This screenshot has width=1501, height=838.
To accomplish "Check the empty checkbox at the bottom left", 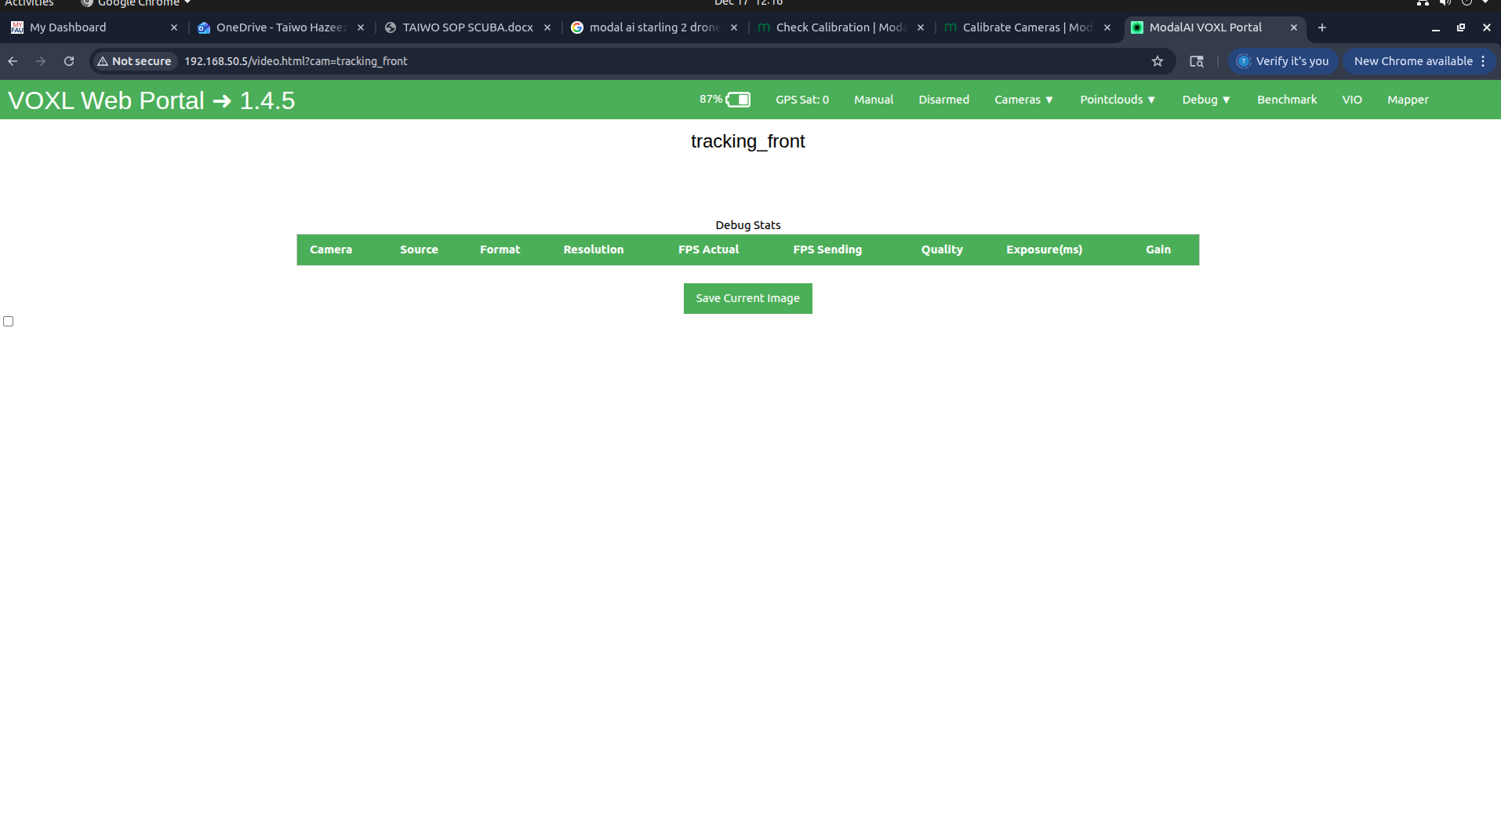I will tap(8, 320).
